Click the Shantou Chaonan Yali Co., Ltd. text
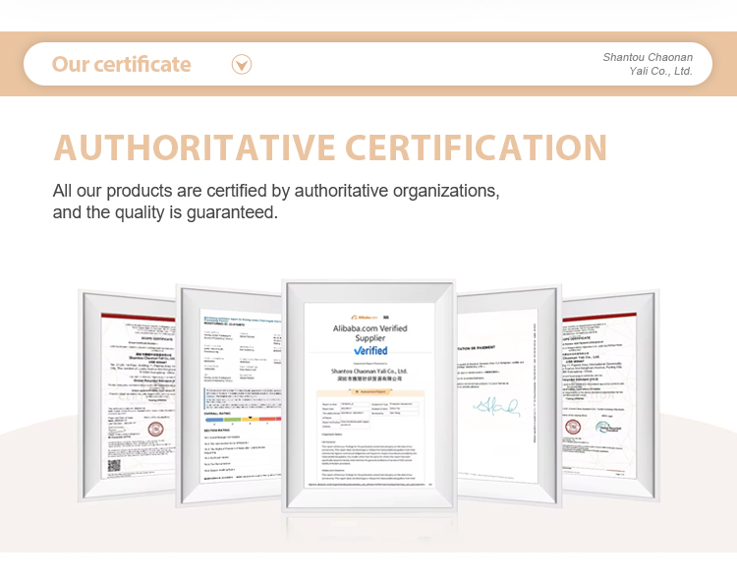 click(x=648, y=64)
